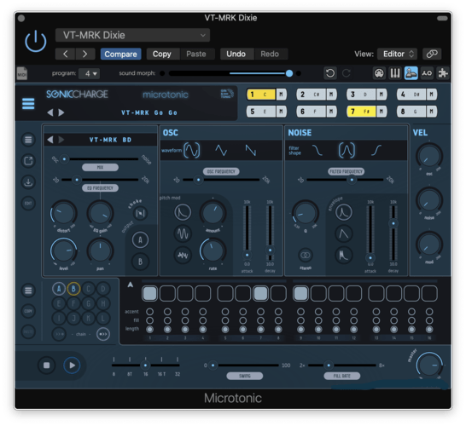Click the distort knob
This screenshot has width=466, height=426.
coord(64,213)
